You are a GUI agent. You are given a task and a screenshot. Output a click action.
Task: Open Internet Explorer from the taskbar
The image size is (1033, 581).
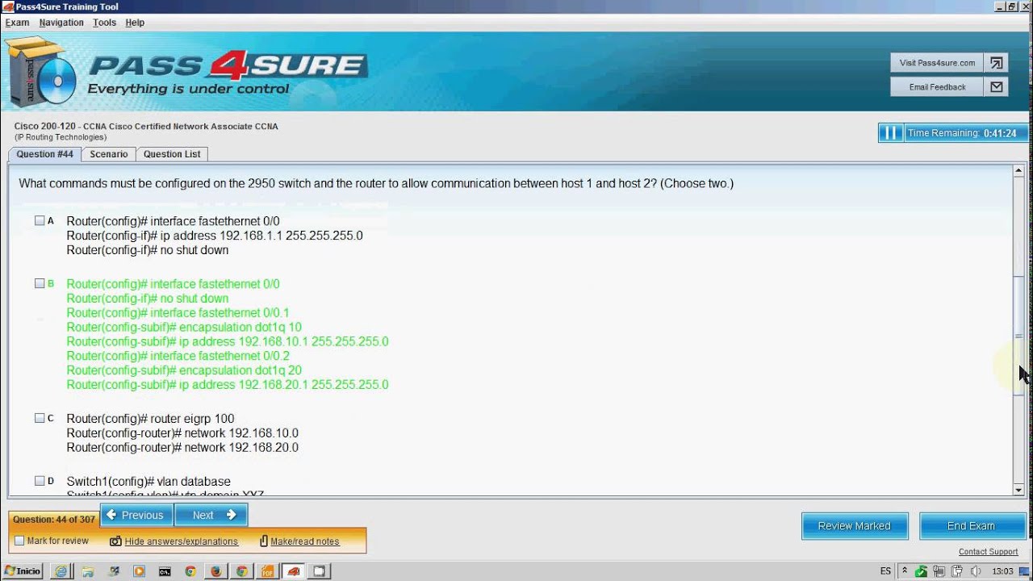(61, 571)
